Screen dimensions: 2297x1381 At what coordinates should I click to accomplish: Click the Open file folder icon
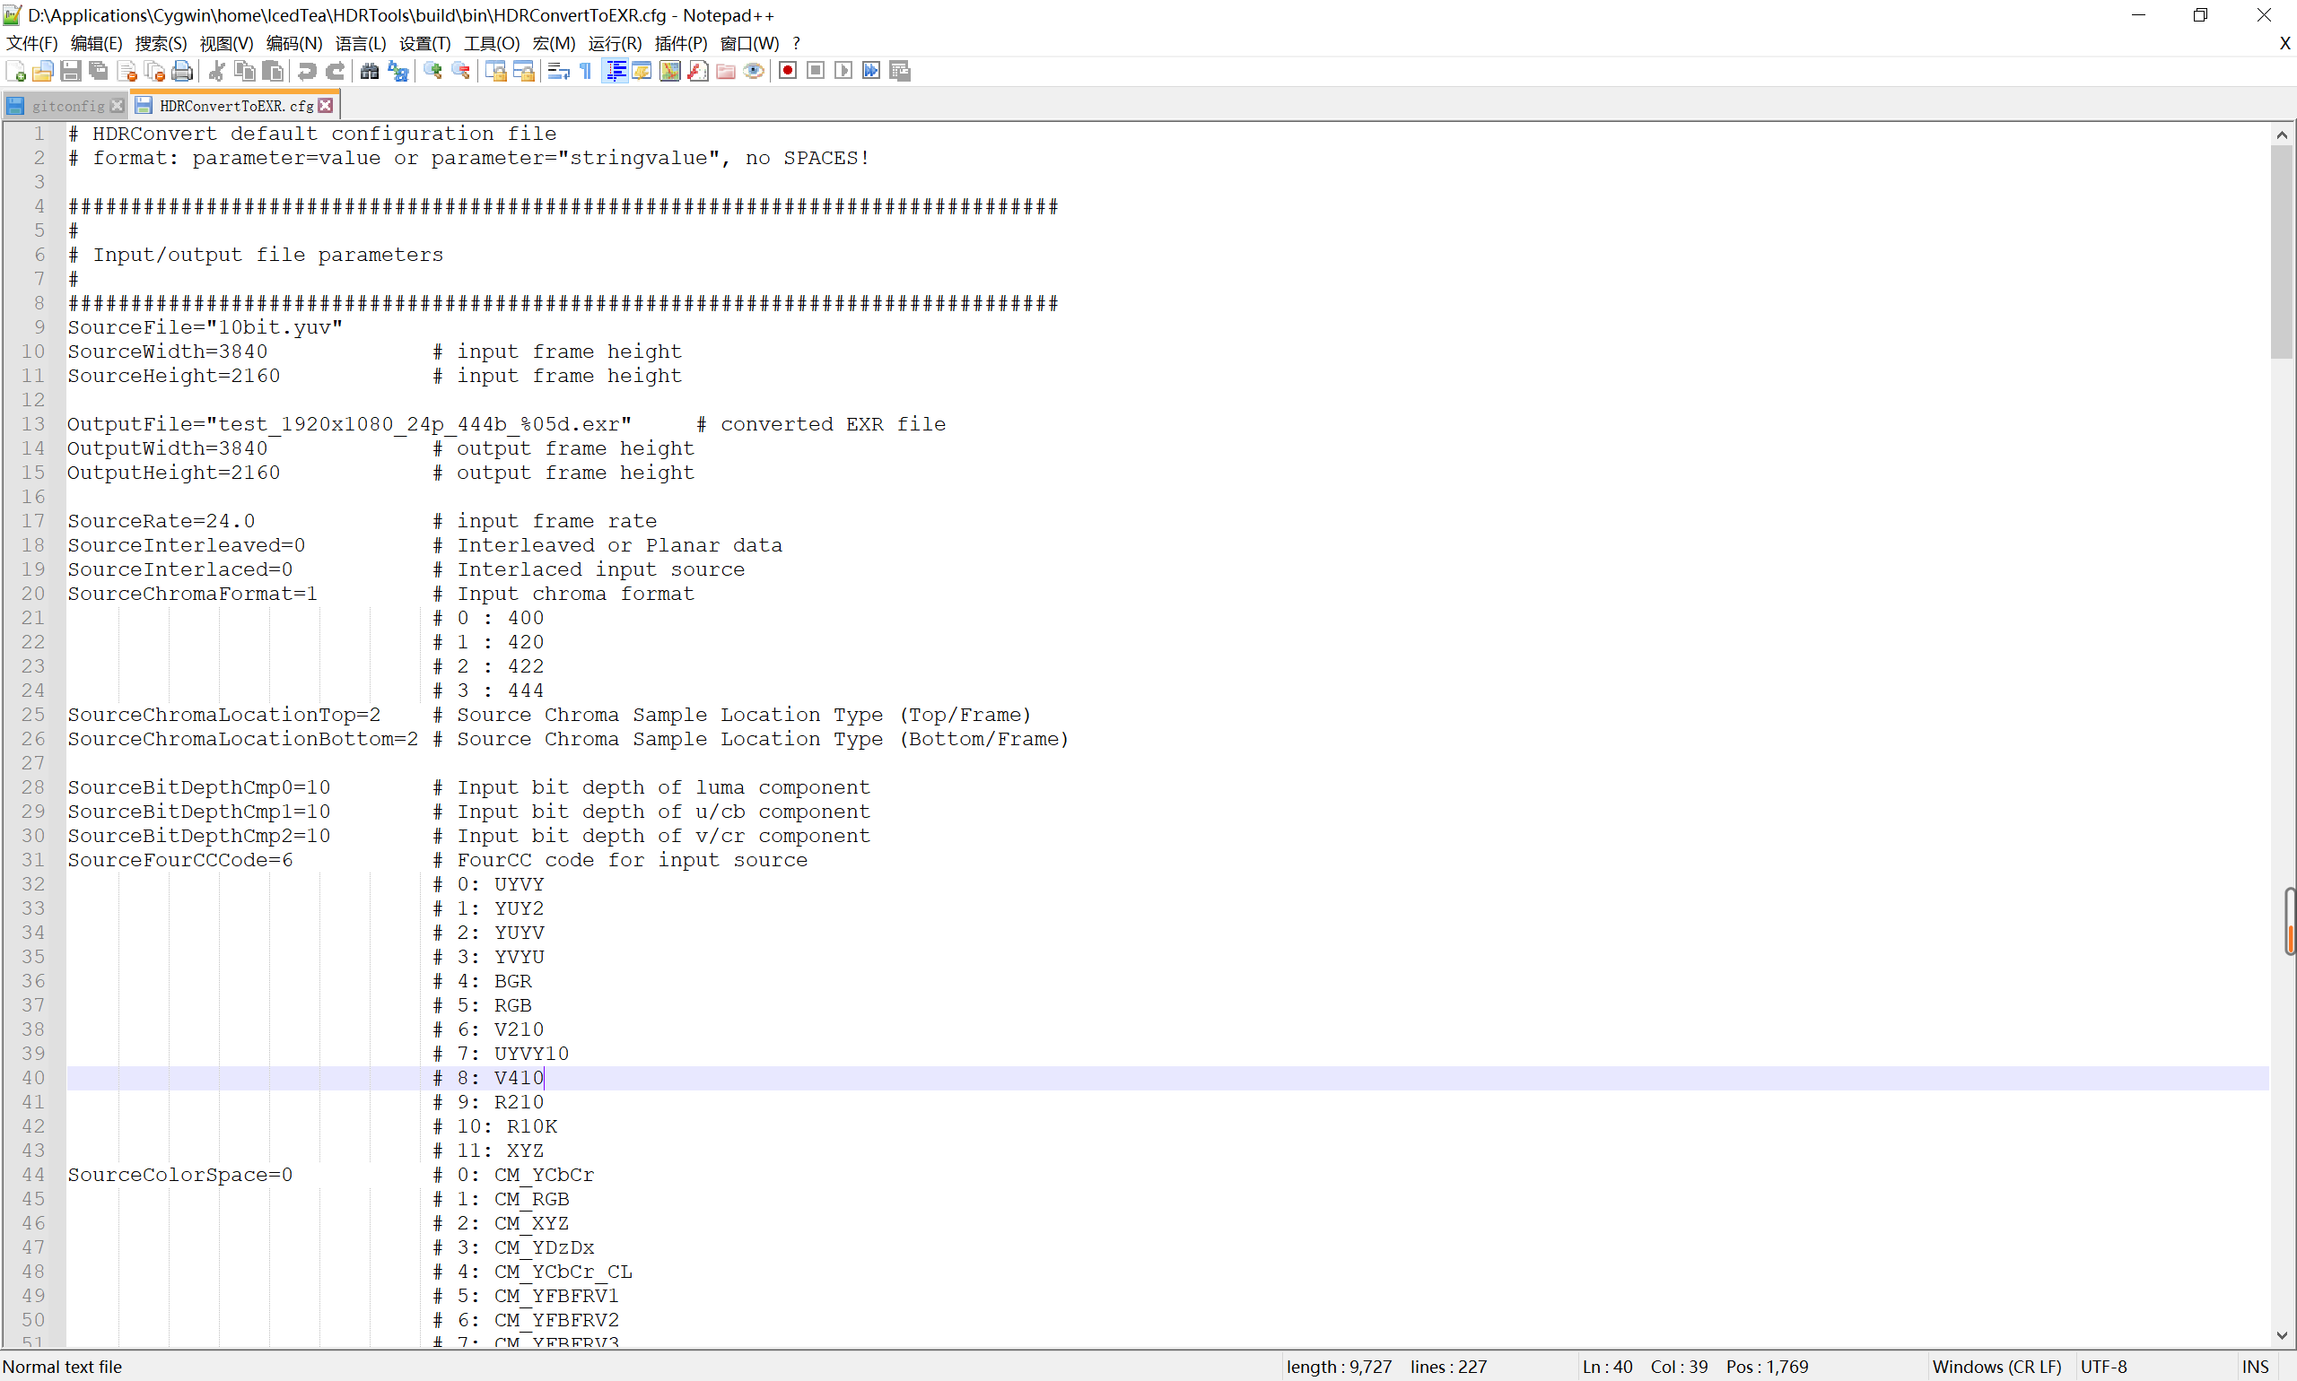43,71
